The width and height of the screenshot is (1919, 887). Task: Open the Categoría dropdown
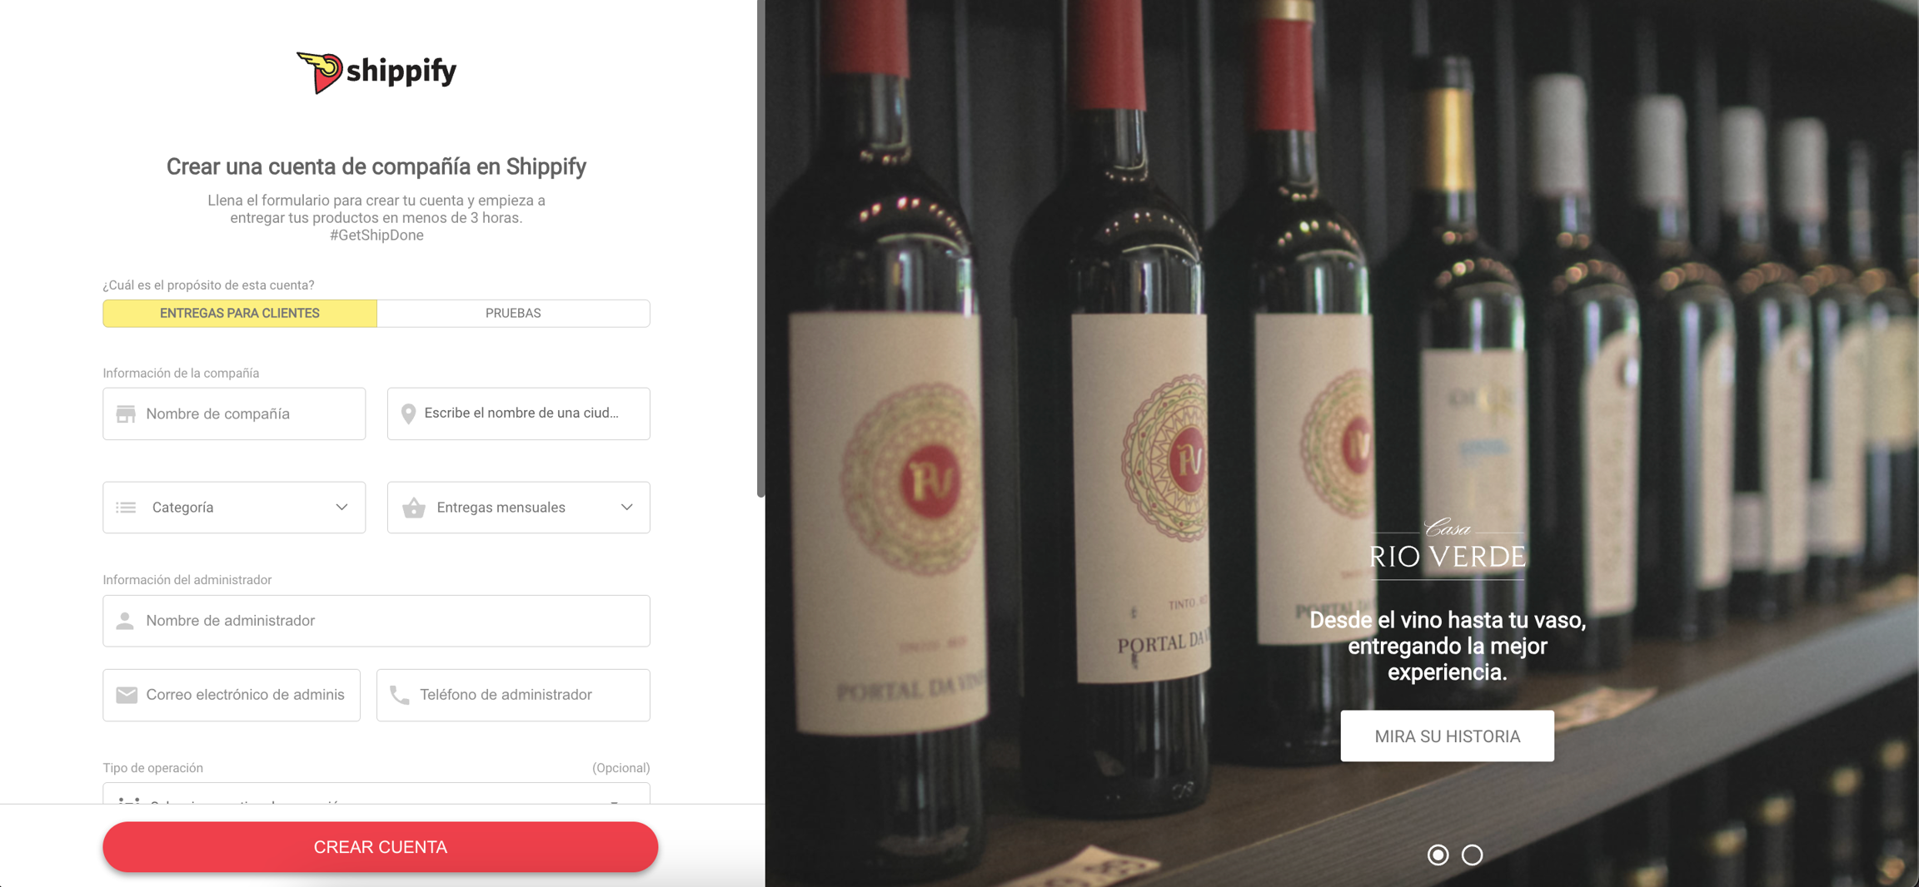(x=234, y=508)
